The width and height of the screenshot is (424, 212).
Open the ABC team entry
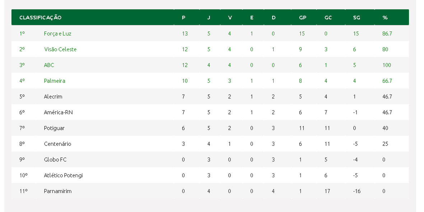point(49,65)
